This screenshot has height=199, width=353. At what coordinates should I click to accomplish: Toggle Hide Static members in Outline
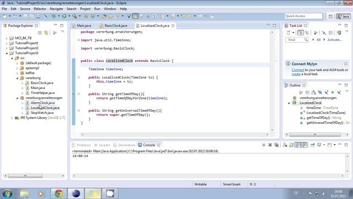pyautogui.click(x=326, y=92)
